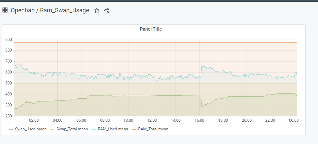The image size is (318, 144).
Task: Click the 08:00 time axis label
Action: click(x=105, y=120)
